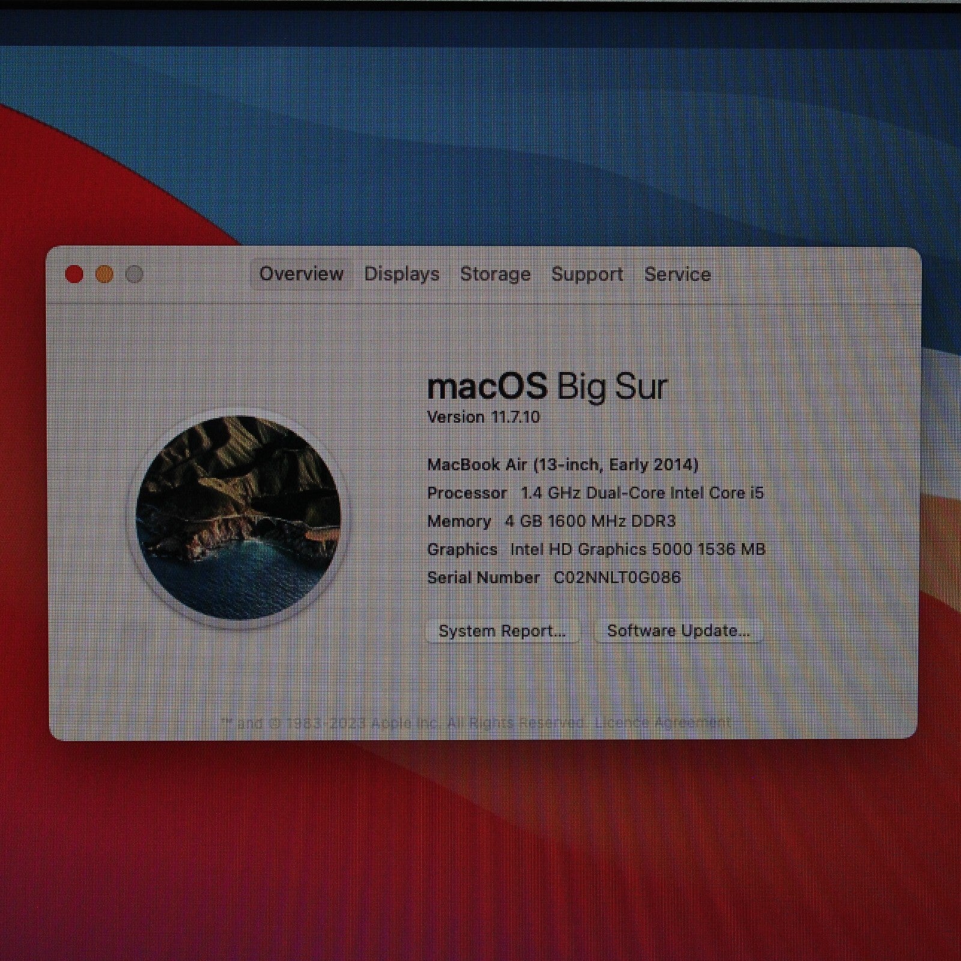The width and height of the screenshot is (961, 961).
Task: Click processor value '1.4 GHz Dual-Core Intel Core i5'
Action: click(642, 493)
